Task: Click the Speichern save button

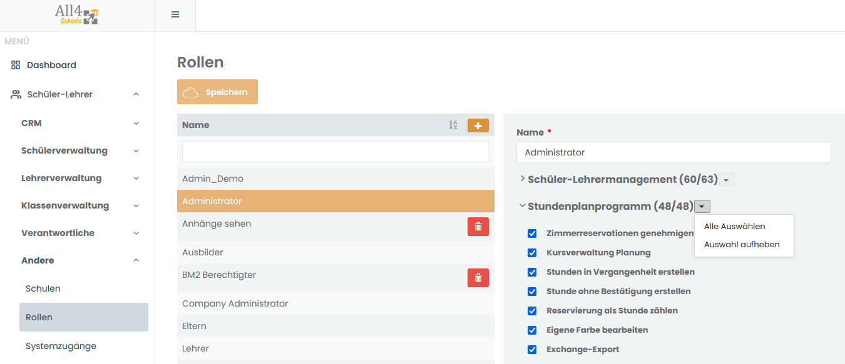Action: coord(217,92)
